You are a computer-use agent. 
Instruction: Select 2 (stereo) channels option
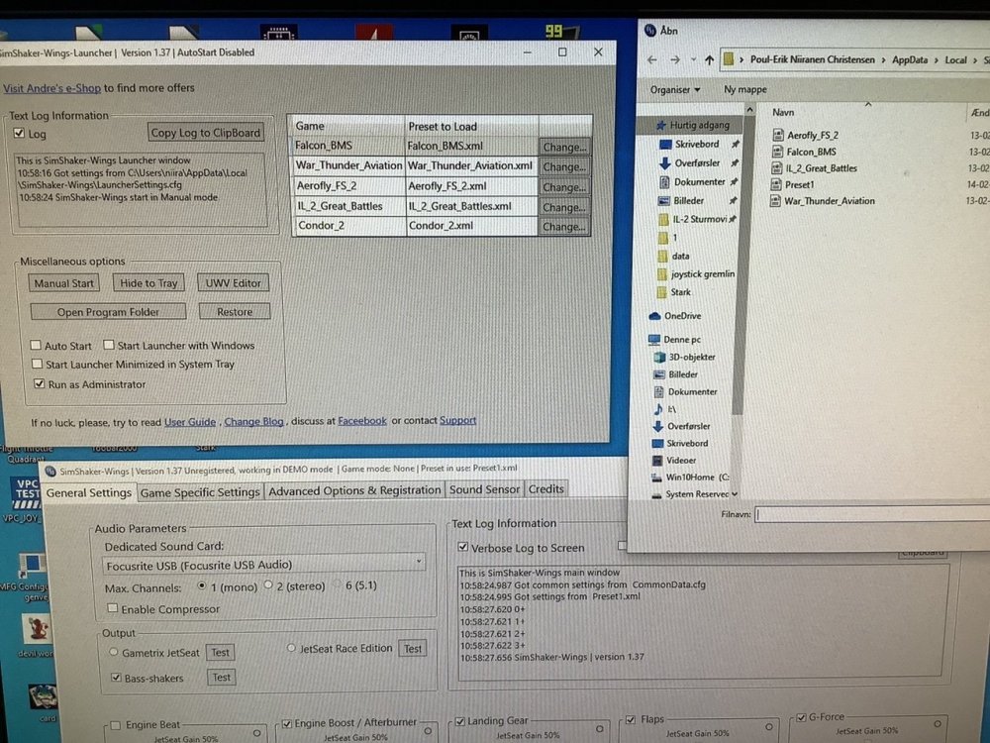pos(268,585)
